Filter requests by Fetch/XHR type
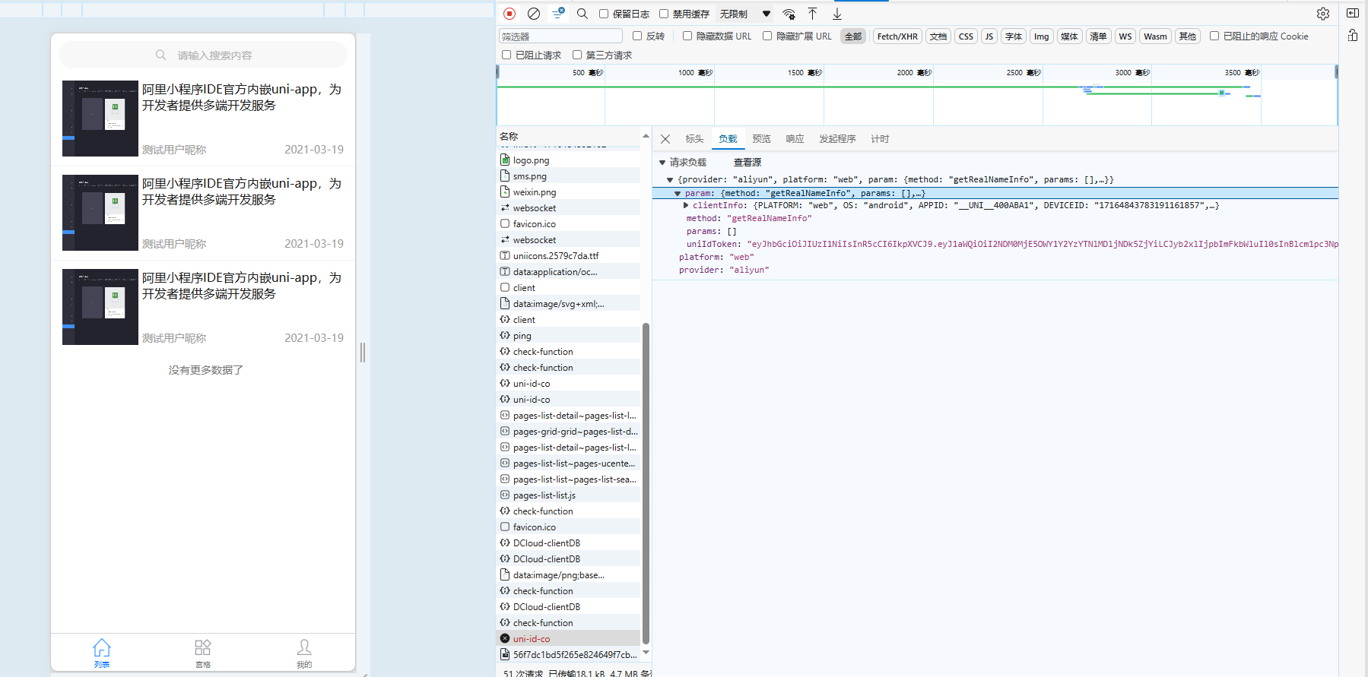The width and height of the screenshot is (1368, 677). click(x=897, y=36)
